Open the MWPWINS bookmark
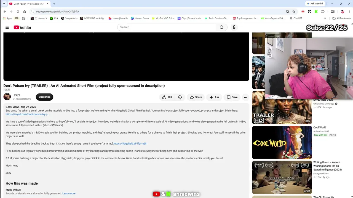Viewport: 353px width, 198px height. (93, 18)
